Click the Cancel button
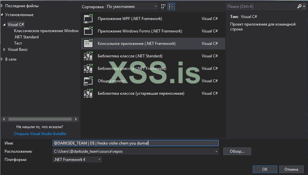 (291, 169)
